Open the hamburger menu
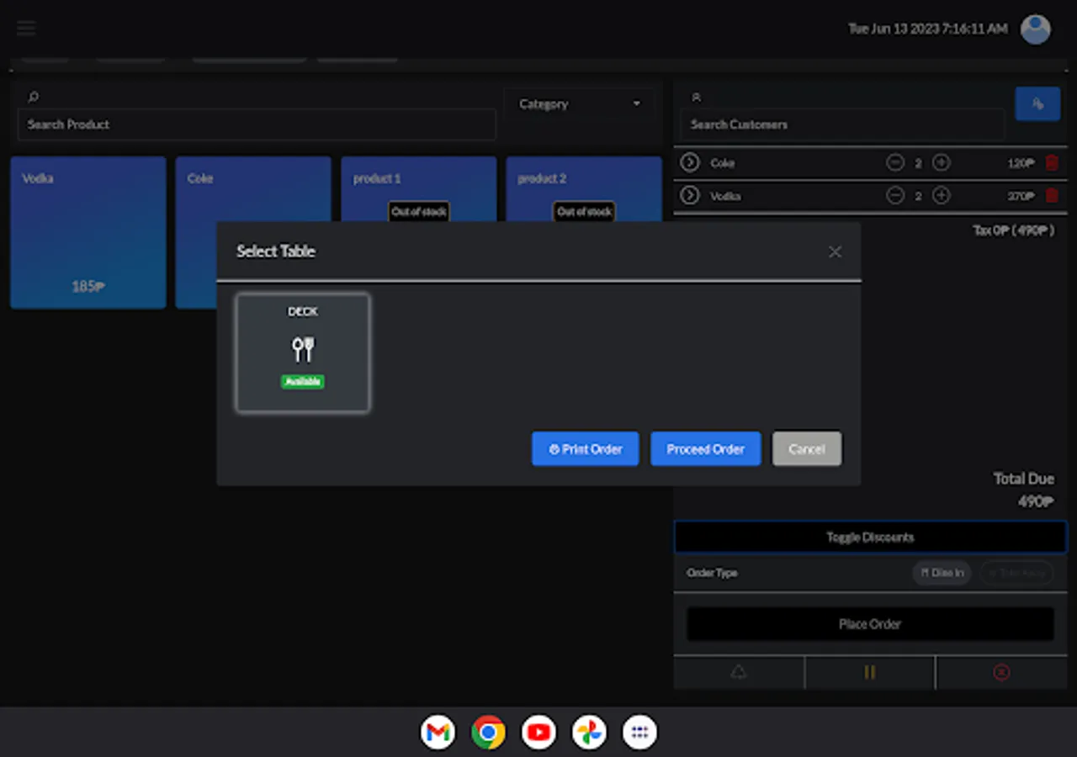Image resolution: width=1077 pixels, height=757 pixels. [26, 29]
